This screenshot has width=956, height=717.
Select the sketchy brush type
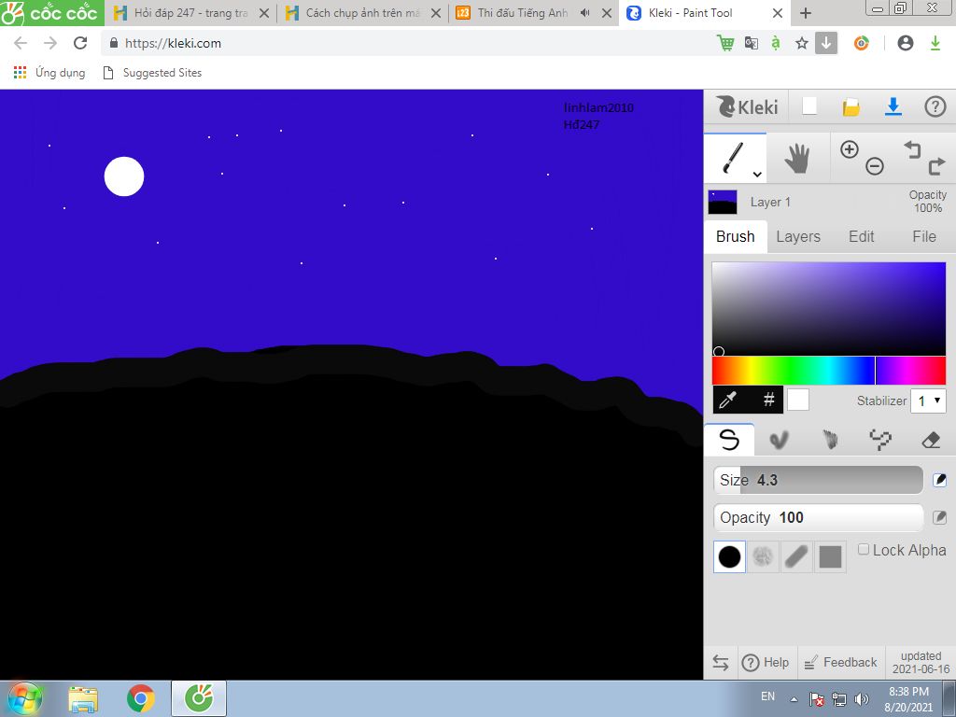[x=829, y=440]
